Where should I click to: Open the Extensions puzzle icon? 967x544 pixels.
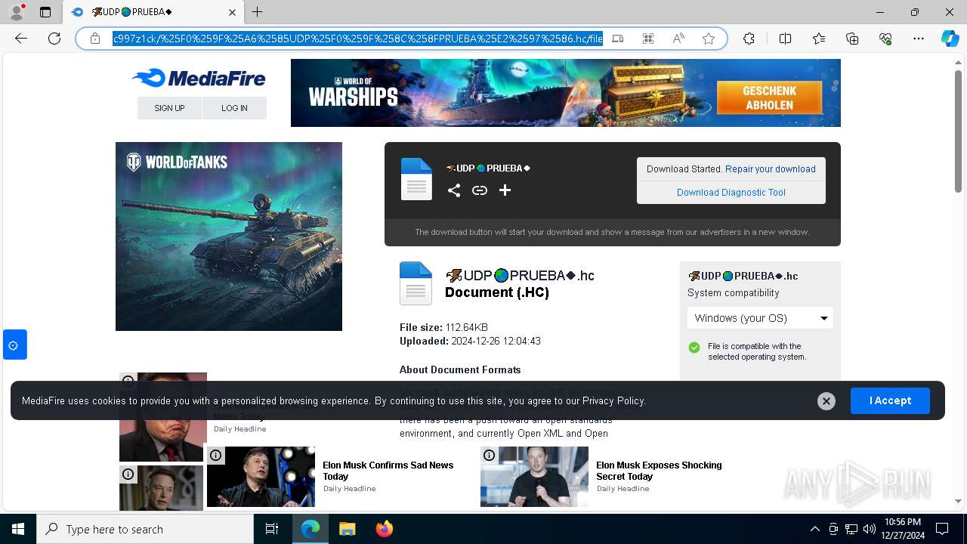(x=749, y=39)
